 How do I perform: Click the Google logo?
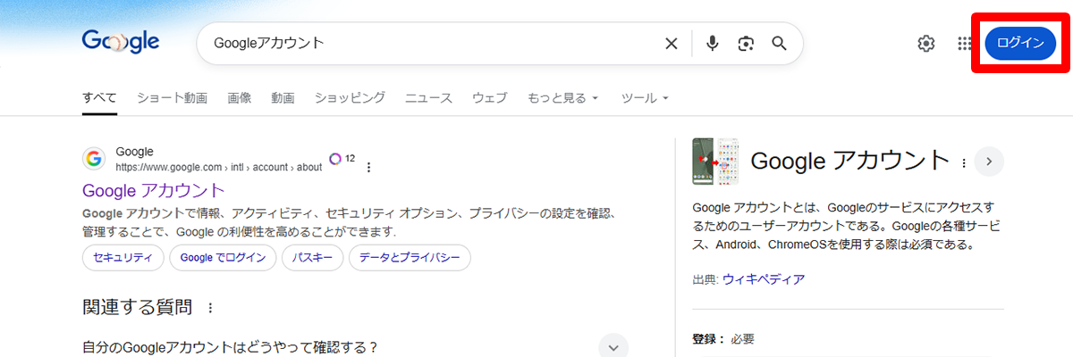coord(120,43)
